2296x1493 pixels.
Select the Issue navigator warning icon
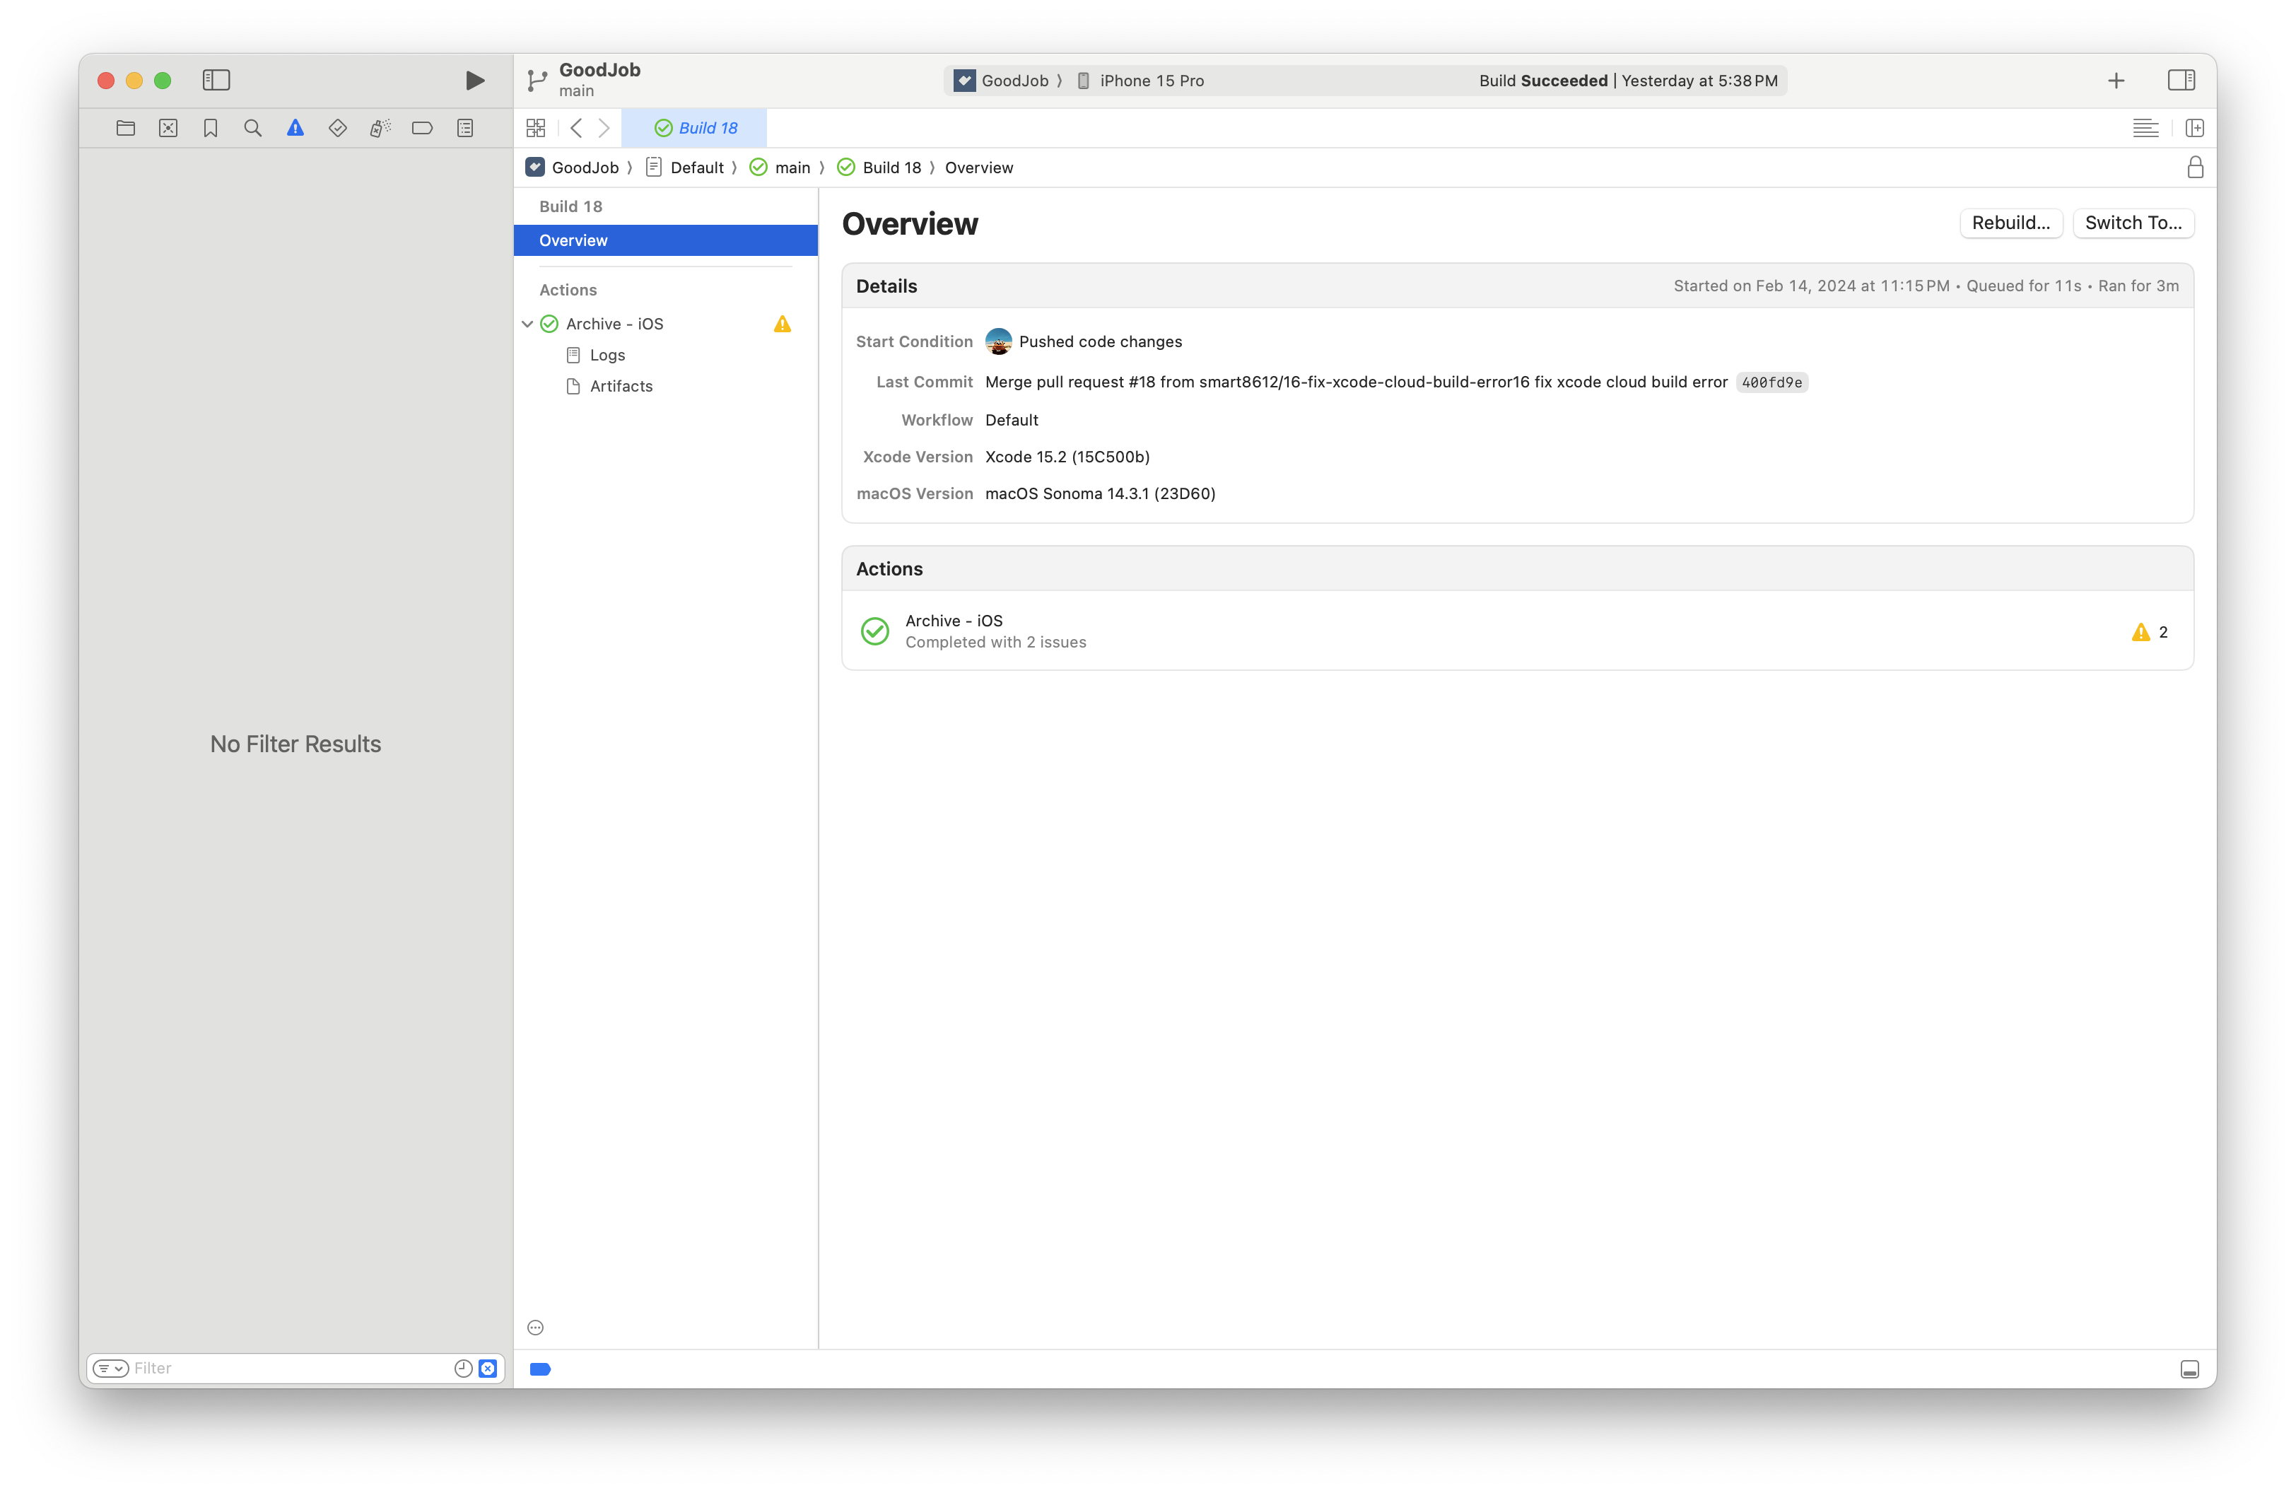pos(295,128)
